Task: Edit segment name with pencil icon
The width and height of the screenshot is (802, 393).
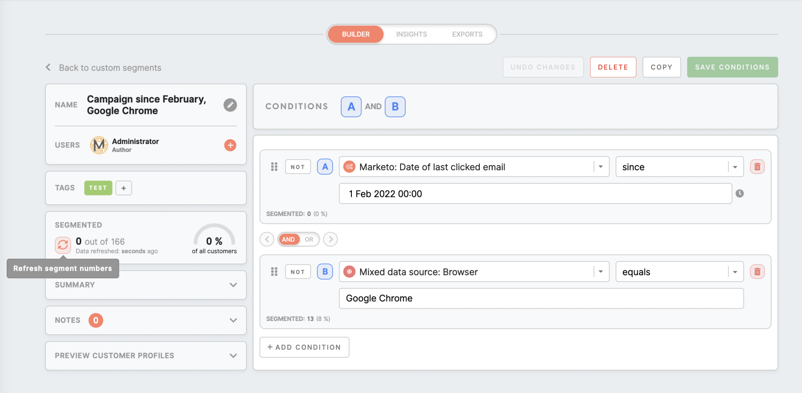Action: (230, 105)
